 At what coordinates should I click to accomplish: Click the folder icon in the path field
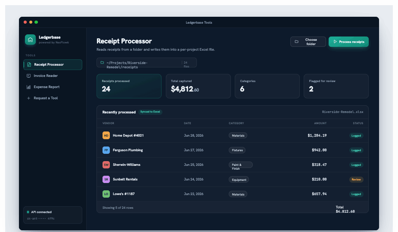pos(102,63)
